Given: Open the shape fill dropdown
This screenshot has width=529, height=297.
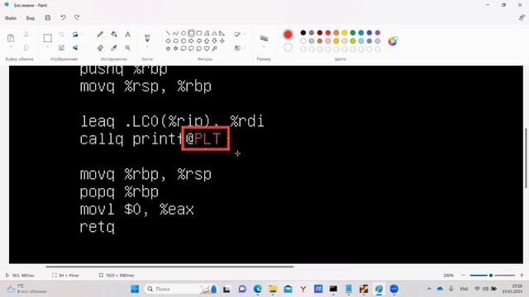Looking at the screenshot, I should (239, 48).
